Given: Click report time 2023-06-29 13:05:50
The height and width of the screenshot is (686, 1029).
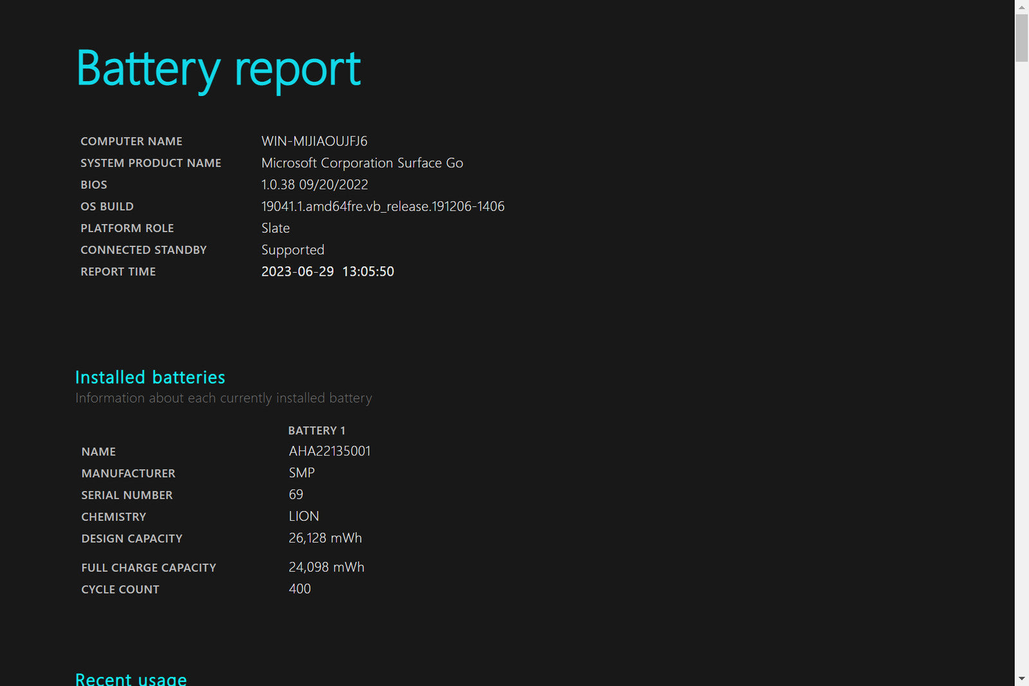Looking at the screenshot, I should pyautogui.click(x=327, y=272).
